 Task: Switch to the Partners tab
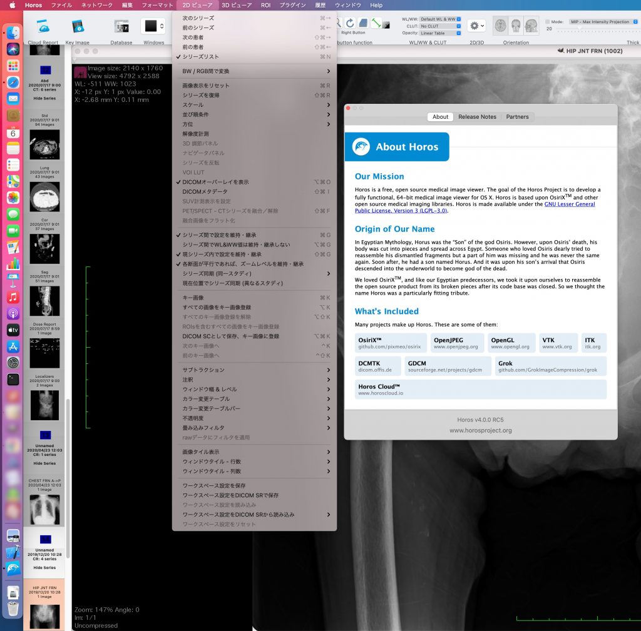[517, 117]
